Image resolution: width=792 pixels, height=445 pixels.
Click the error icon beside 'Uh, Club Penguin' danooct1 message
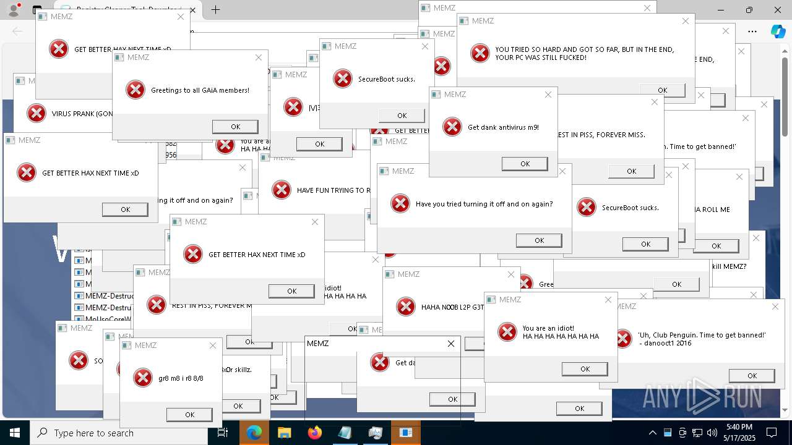(x=623, y=338)
